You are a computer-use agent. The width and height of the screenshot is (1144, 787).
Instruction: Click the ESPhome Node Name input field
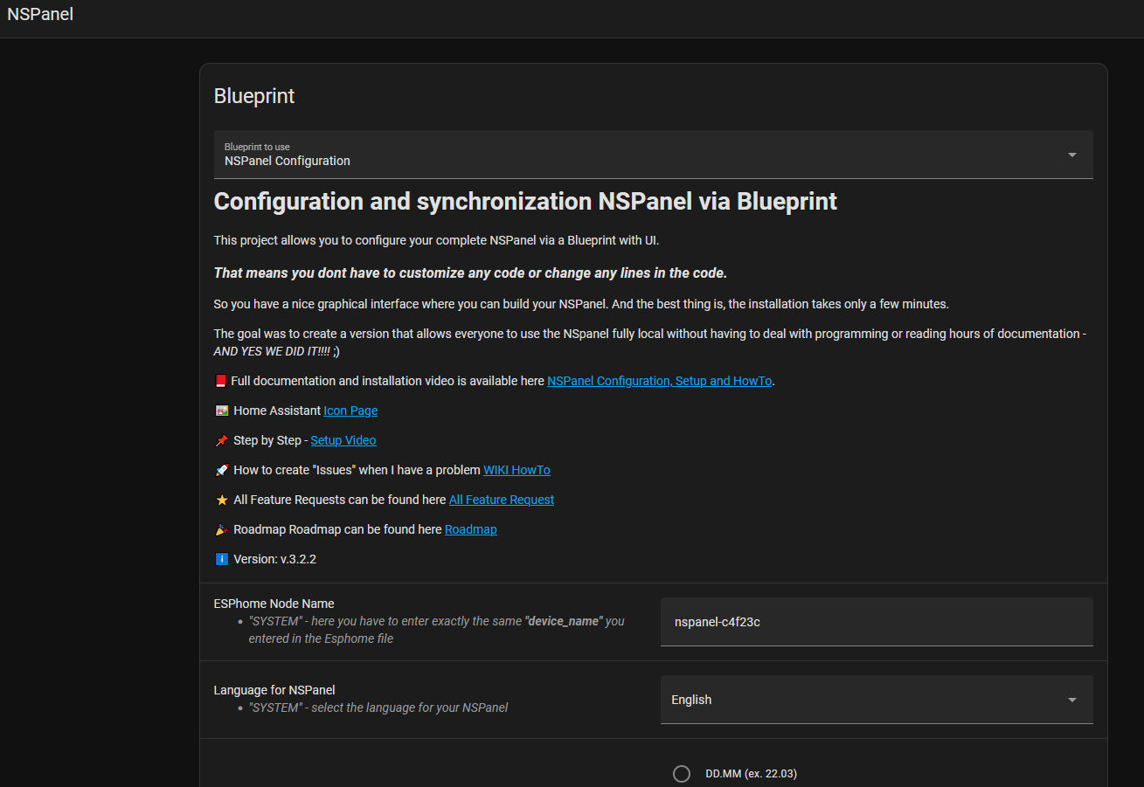coord(877,621)
